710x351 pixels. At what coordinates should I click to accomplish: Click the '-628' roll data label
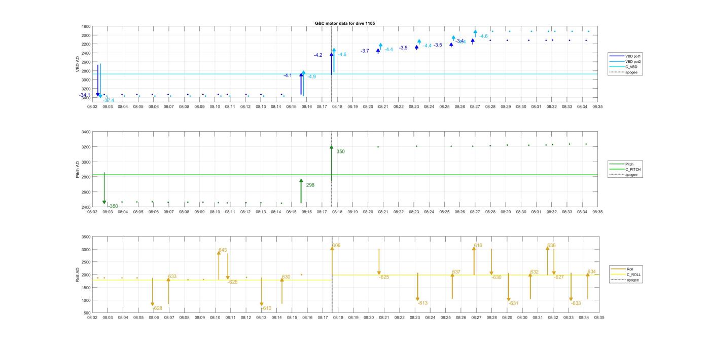point(158,308)
